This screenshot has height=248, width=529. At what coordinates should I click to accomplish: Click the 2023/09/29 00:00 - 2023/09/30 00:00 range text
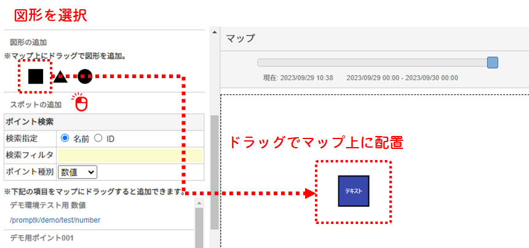(x=402, y=78)
